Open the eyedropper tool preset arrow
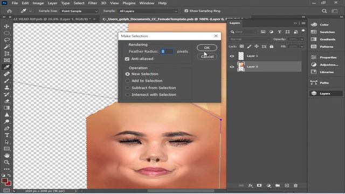The height and width of the screenshot is (194, 345). coord(30,11)
